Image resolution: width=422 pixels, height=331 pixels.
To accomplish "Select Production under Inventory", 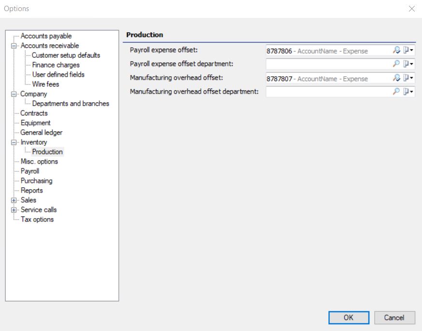I will [x=47, y=152].
